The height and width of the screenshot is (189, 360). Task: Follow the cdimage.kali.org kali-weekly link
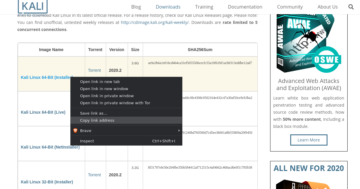click(155, 22)
